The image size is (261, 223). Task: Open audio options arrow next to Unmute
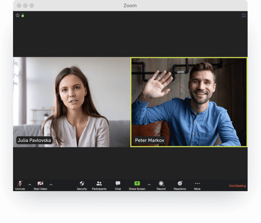[30, 185]
